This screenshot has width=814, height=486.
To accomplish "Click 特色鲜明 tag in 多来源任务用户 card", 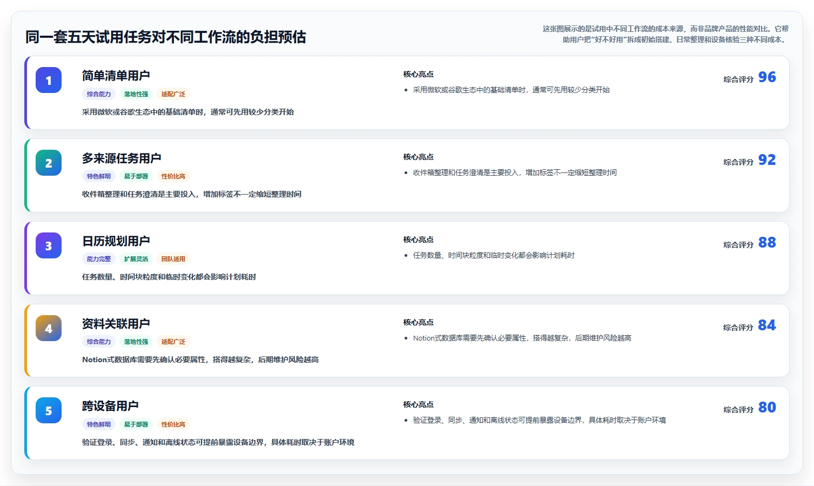I will point(99,176).
